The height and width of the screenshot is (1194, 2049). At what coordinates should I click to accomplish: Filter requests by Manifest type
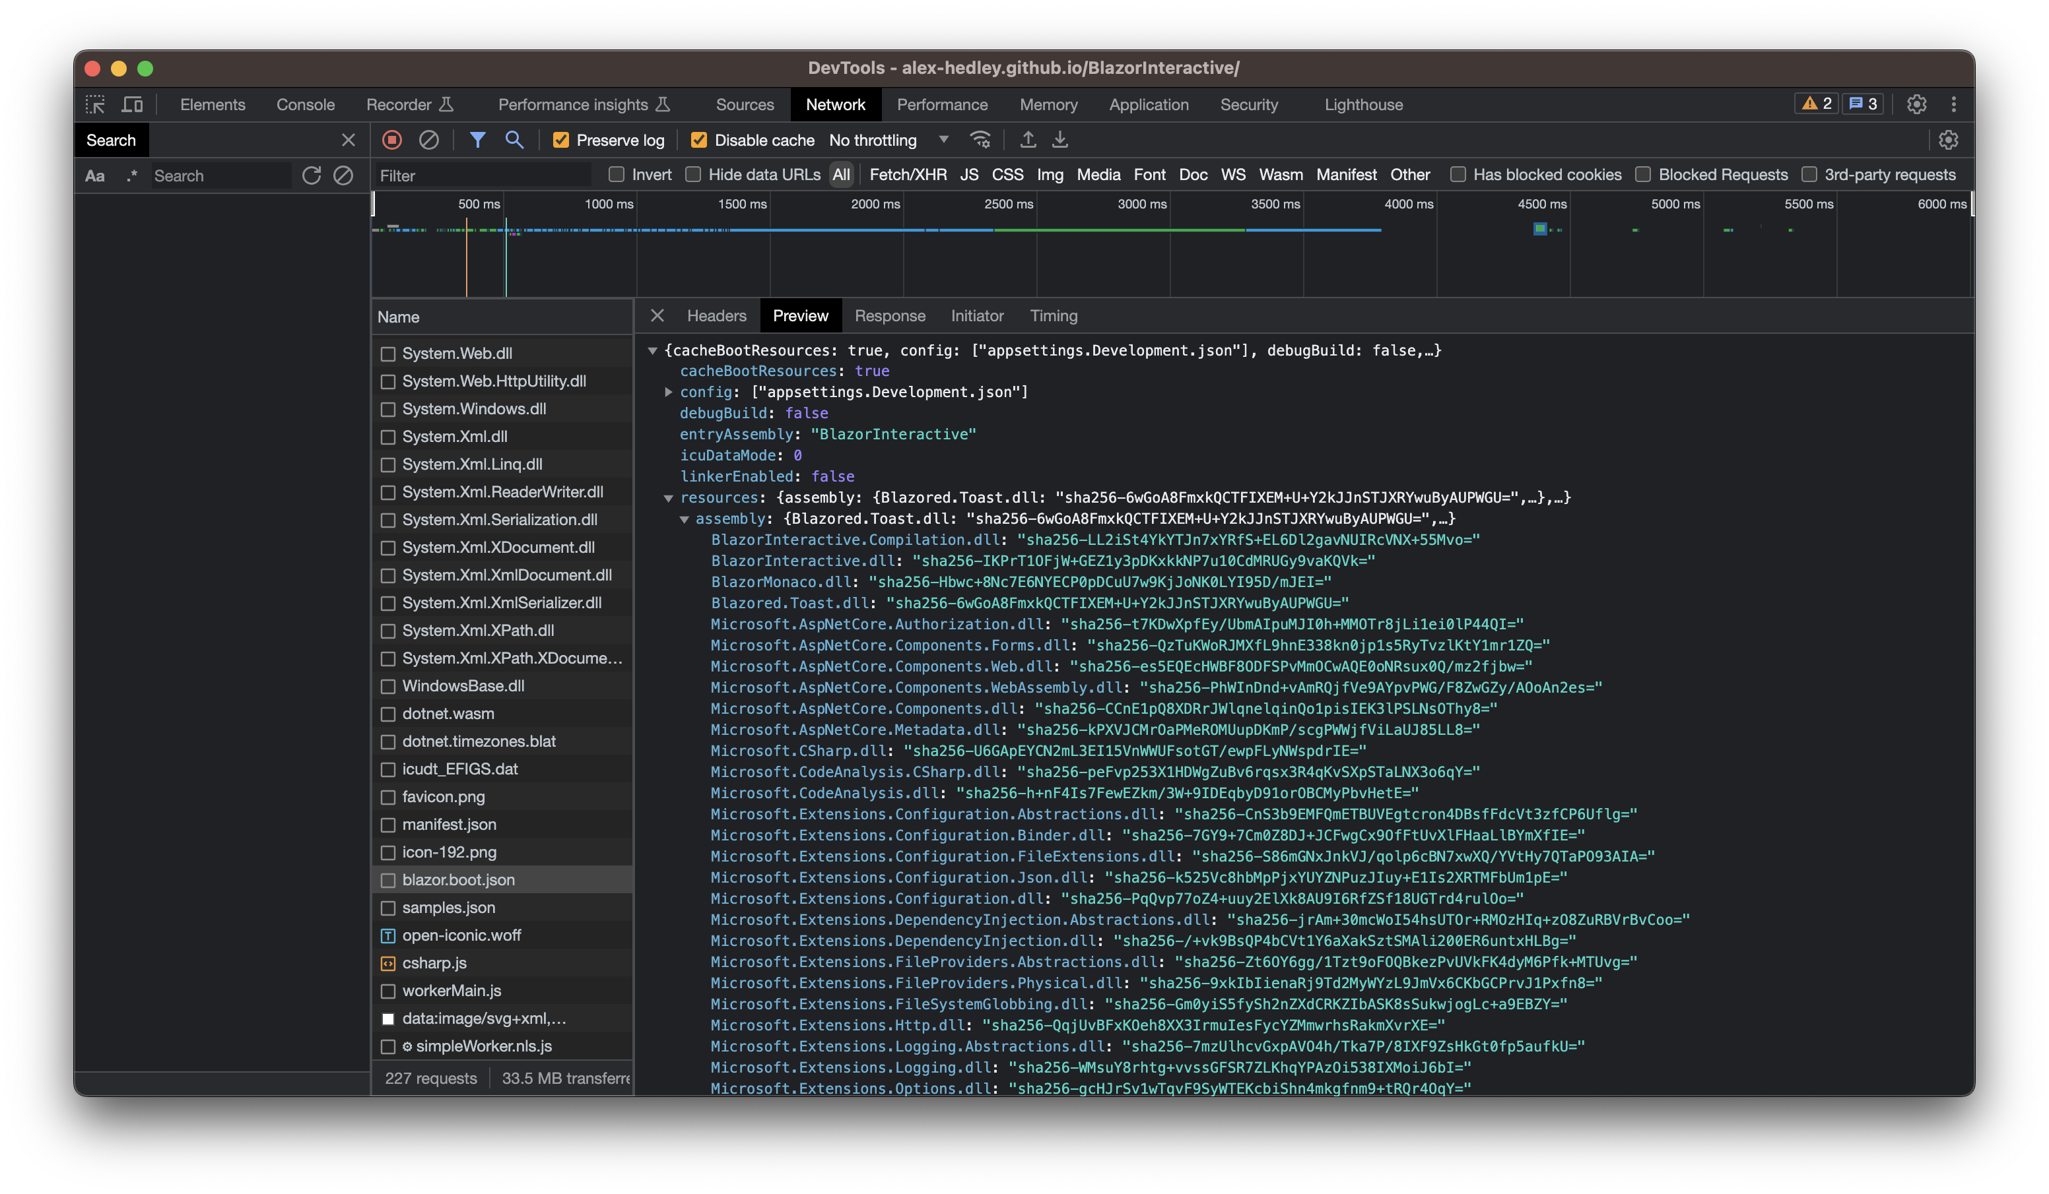pyautogui.click(x=1347, y=175)
